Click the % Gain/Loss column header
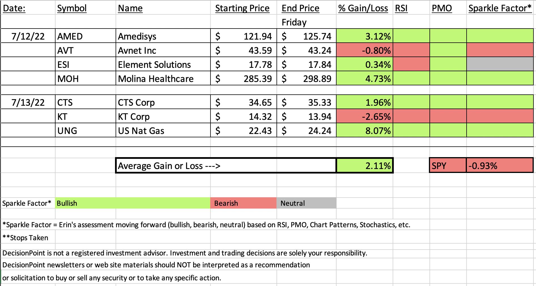The height and width of the screenshot is (286, 536). coord(363,8)
